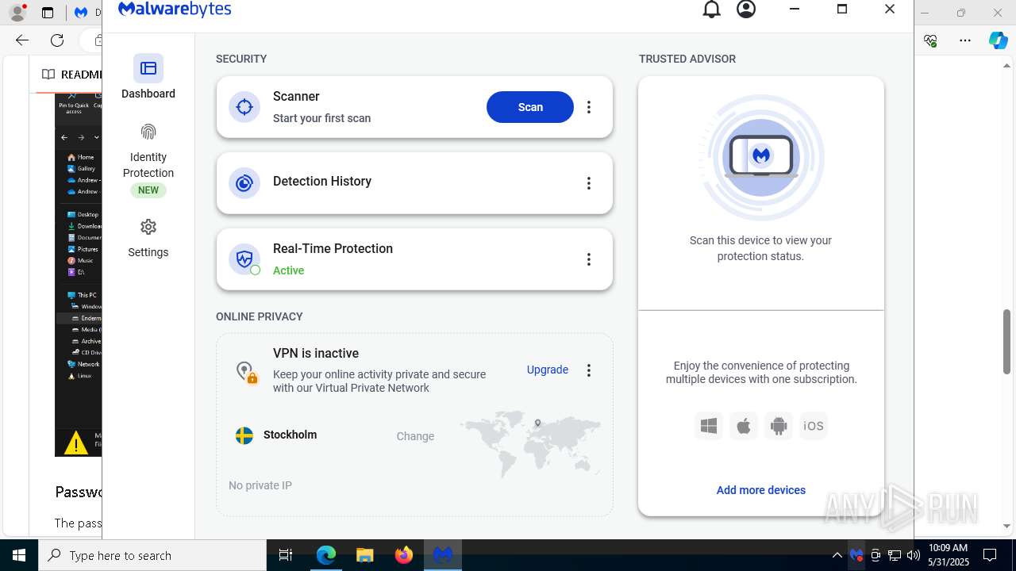Click the Dashboard panel icon
This screenshot has width=1016, height=571.
pos(148,68)
